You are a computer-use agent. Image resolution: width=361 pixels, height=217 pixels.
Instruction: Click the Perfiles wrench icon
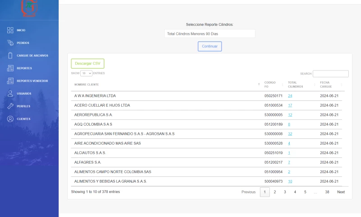(x=10, y=106)
